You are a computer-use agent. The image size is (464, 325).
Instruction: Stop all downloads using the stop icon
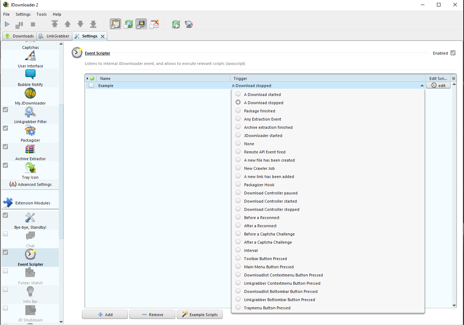[33, 24]
